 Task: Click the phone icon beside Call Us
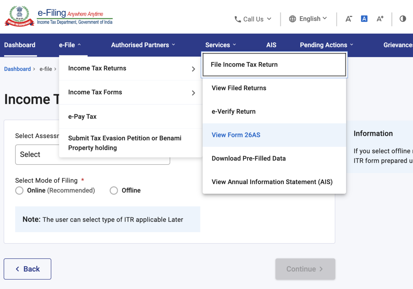237,19
